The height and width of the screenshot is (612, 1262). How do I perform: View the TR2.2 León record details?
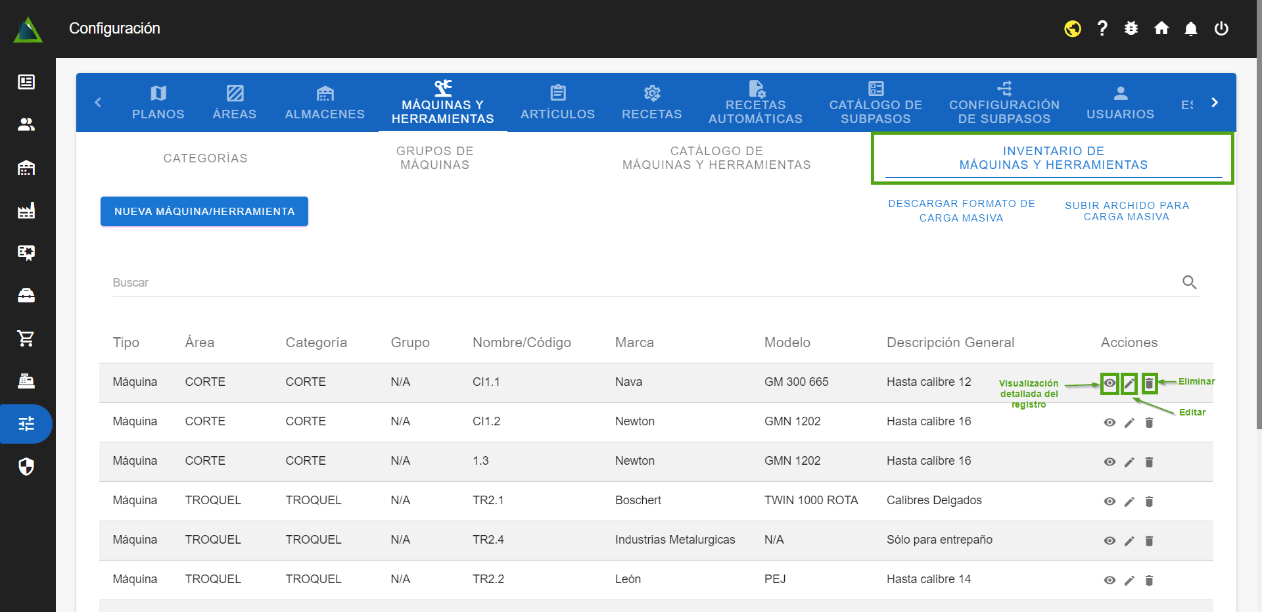[1110, 580]
